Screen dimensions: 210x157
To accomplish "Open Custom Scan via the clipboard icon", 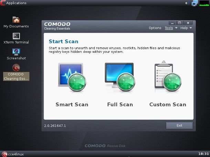I will click(x=168, y=76).
